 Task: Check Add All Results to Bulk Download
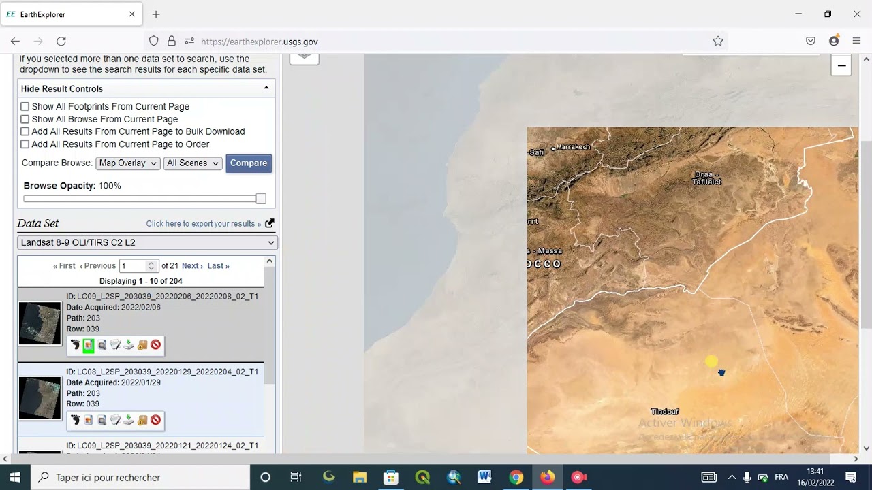25,131
